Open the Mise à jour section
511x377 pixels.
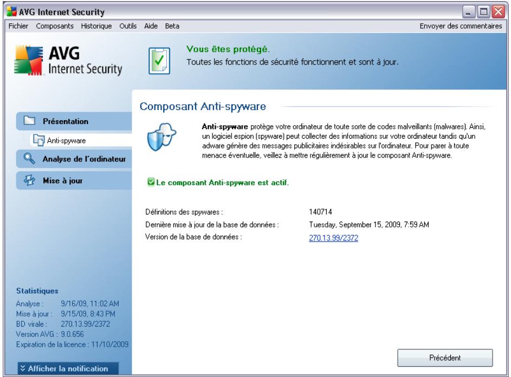74,180
